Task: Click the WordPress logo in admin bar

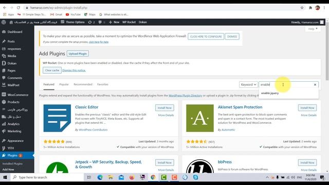Action: (x=4, y=22)
